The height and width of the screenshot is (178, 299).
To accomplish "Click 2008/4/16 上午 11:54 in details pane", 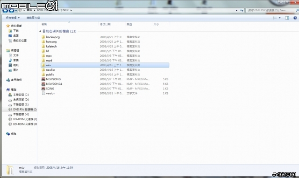I will tap(60, 168).
